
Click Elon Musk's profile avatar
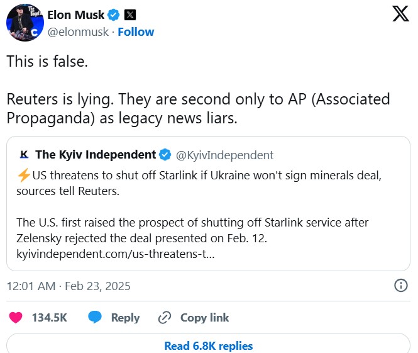tap(25, 23)
